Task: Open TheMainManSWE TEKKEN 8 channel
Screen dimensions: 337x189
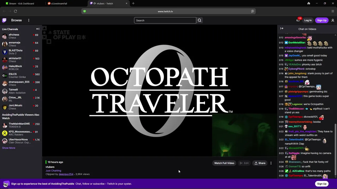Action: tap(21, 125)
